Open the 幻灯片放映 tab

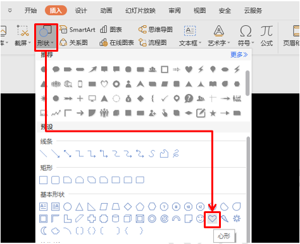[x=141, y=11]
